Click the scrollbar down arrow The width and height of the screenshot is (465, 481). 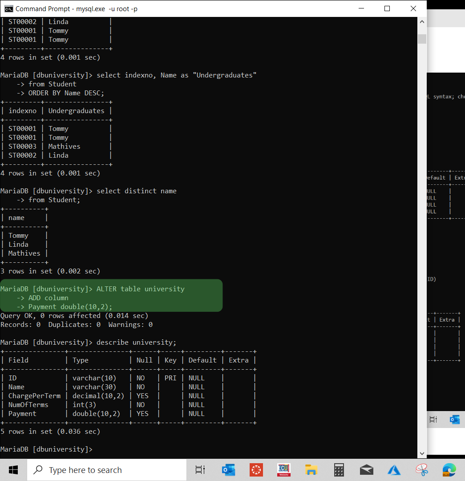pyautogui.click(x=421, y=452)
